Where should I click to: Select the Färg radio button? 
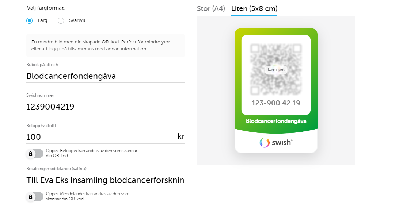tap(29, 21)
